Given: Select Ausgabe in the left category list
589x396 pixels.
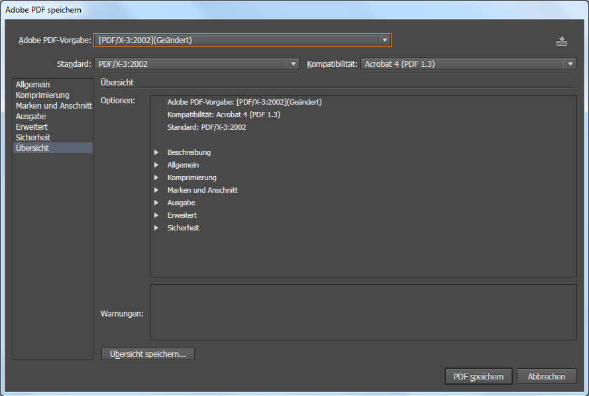Looking at the screenshot, I should tap(31, 117).
